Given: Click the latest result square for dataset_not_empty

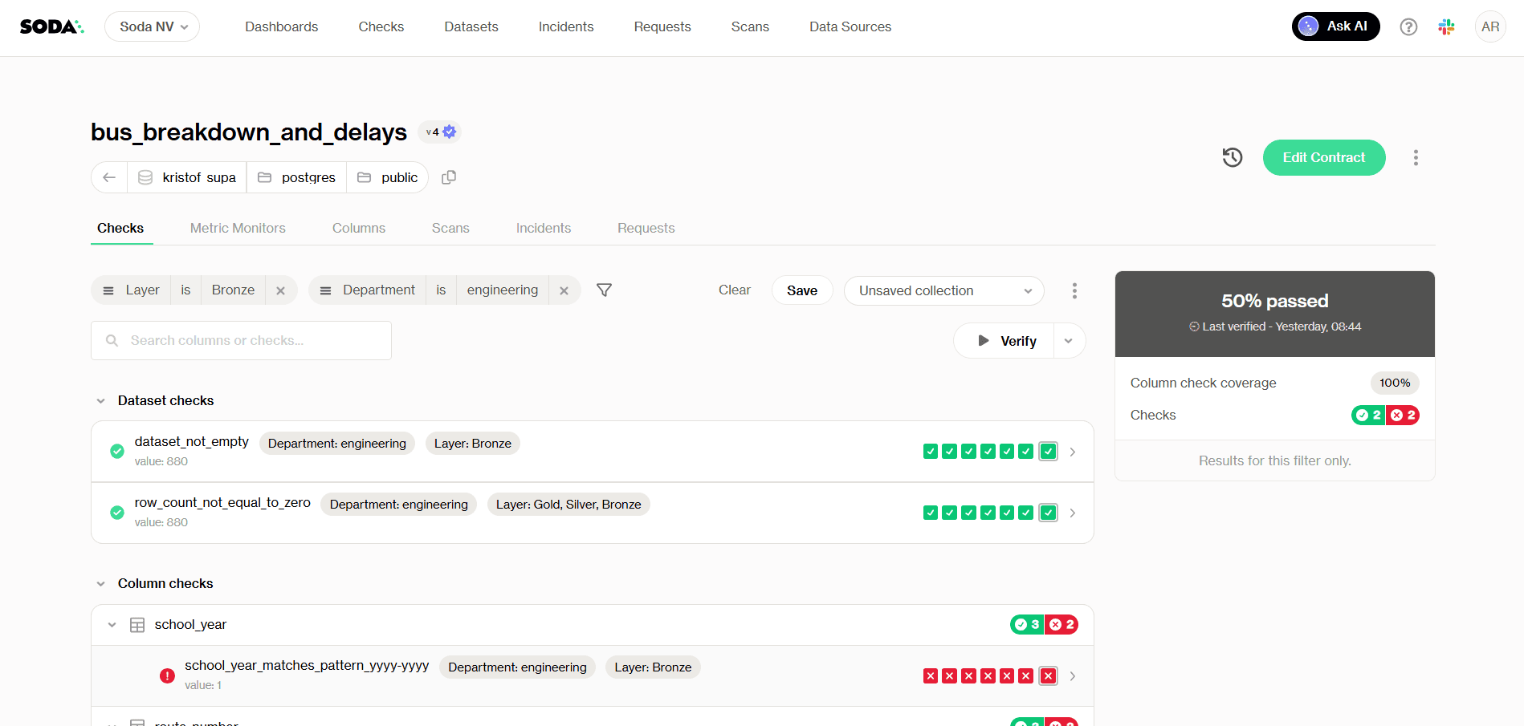Looking at the screenshot, I should click(1048, 451).
